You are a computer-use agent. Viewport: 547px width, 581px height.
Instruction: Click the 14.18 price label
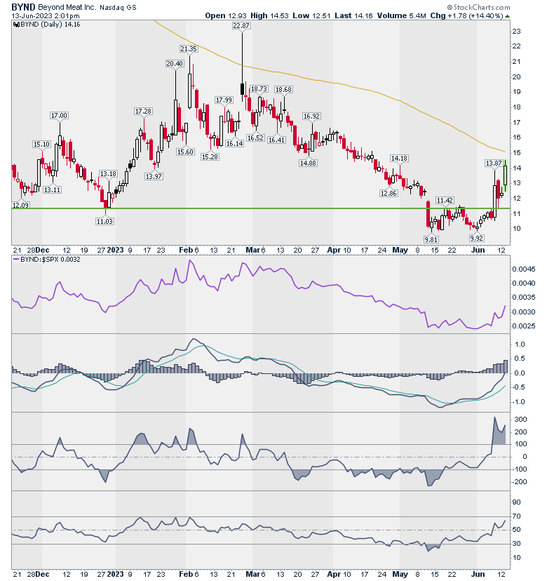[x=399, y=158]
